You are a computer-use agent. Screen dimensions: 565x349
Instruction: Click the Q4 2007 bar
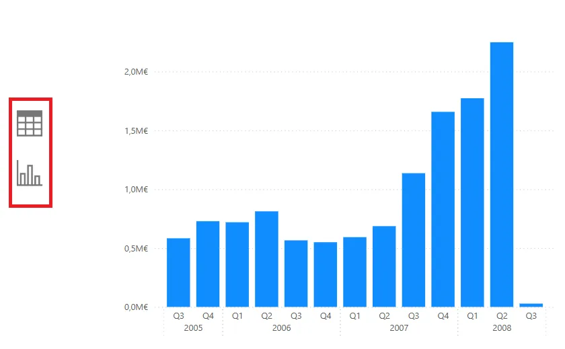tap(443, 209)
